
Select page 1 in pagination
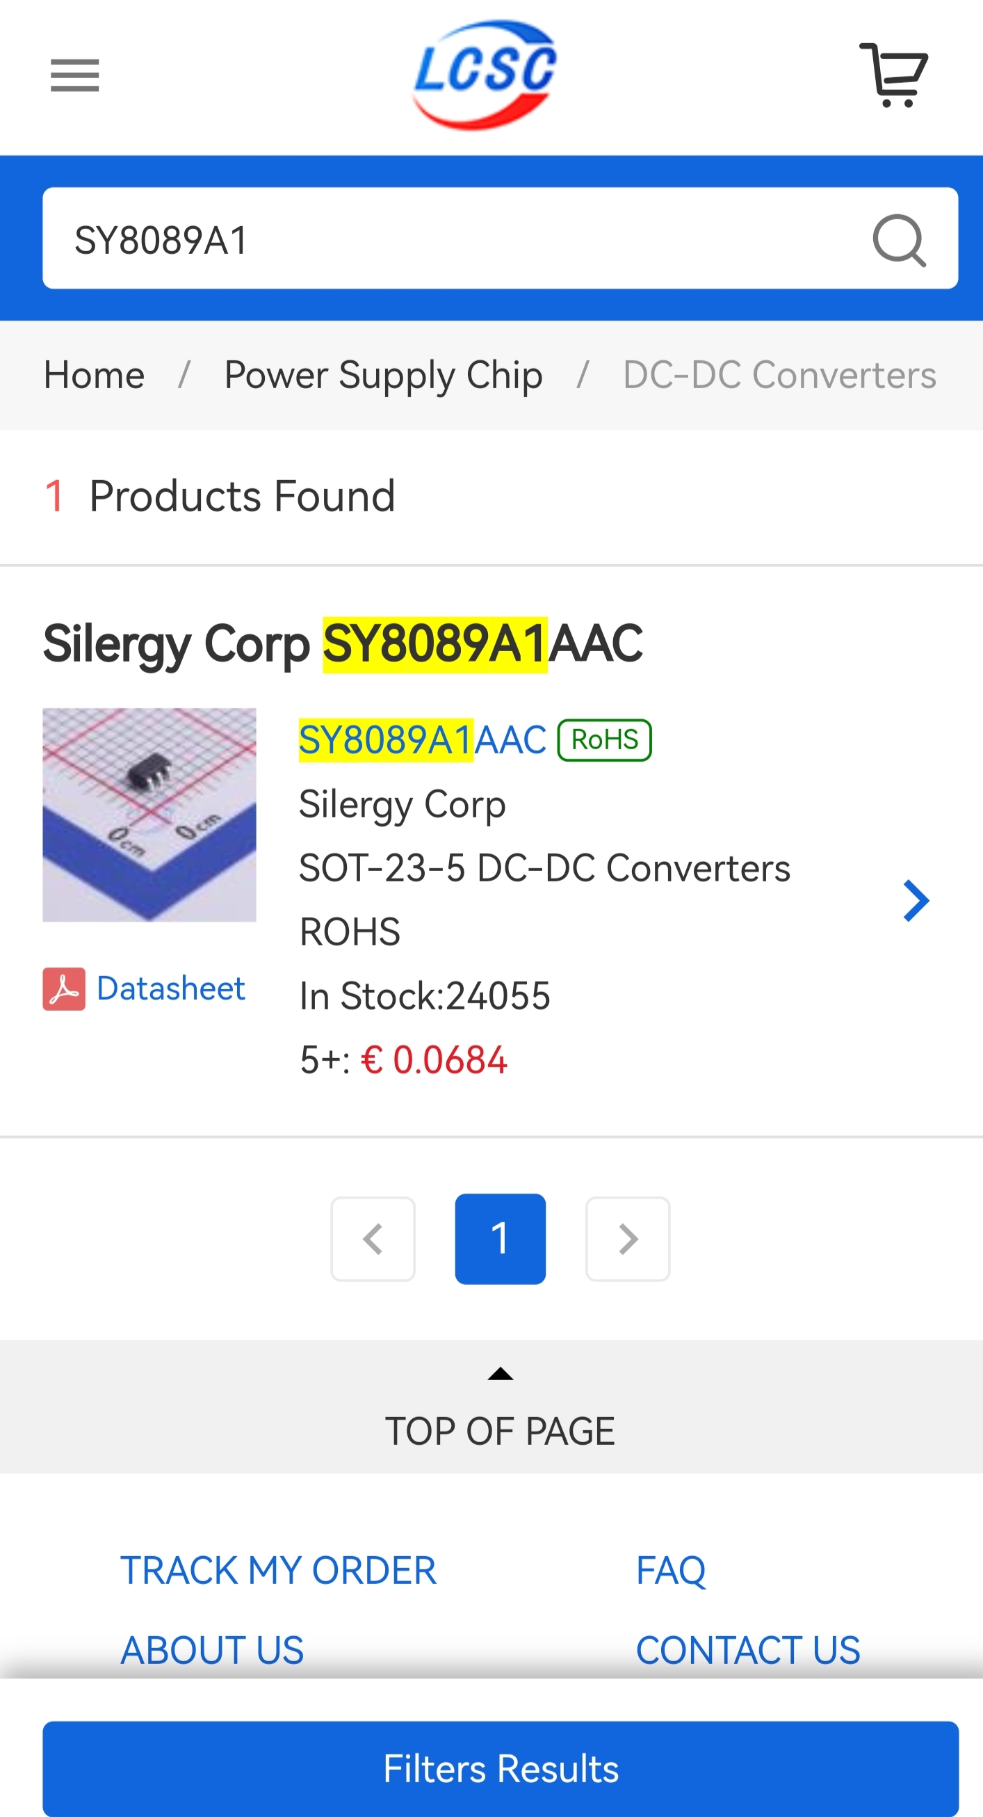[501, 1239]
